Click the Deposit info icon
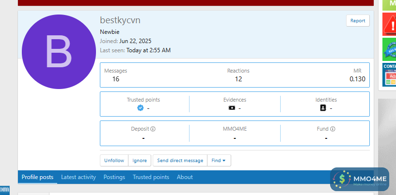The height and width of the screenshot is (195, 396). pos(153,129)
